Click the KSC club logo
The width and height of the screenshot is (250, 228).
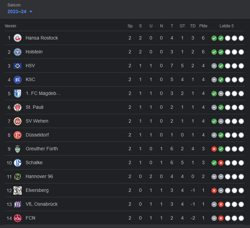coord(18,79)
